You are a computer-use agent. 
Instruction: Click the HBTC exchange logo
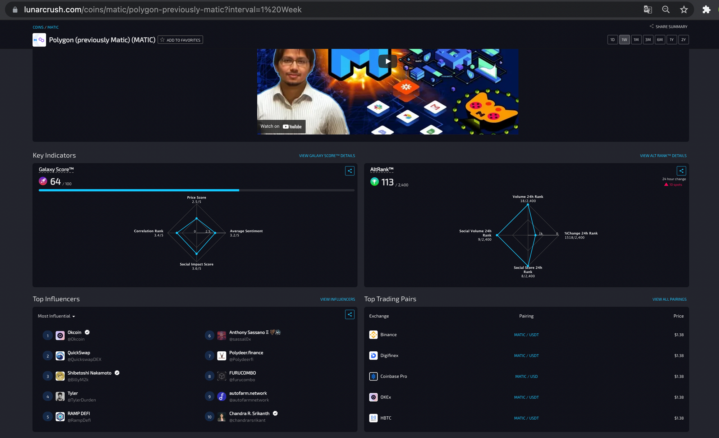[x=373, y=418]
